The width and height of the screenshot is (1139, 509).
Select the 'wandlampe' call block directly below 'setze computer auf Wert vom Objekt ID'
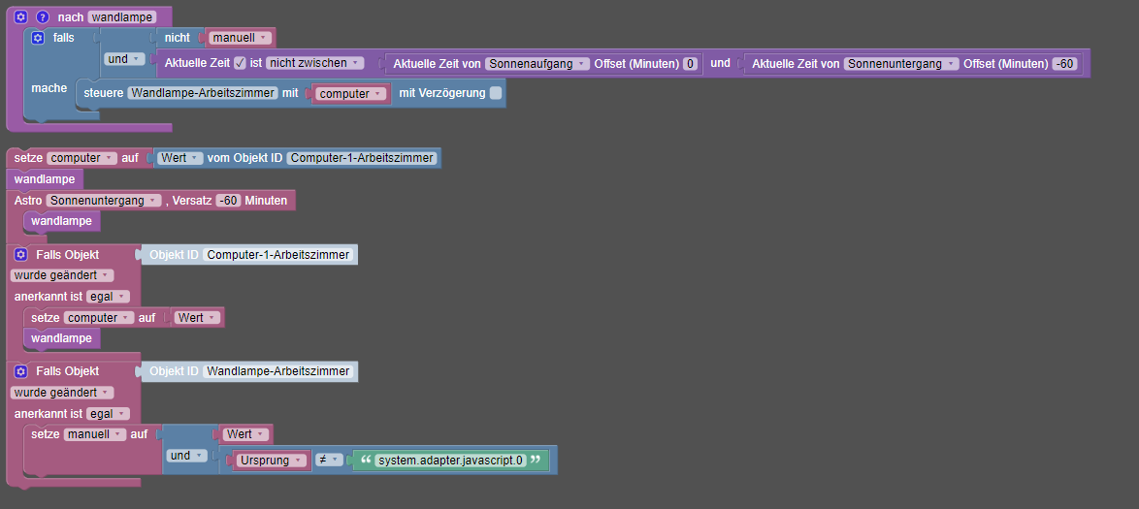(x=46, y=179)
